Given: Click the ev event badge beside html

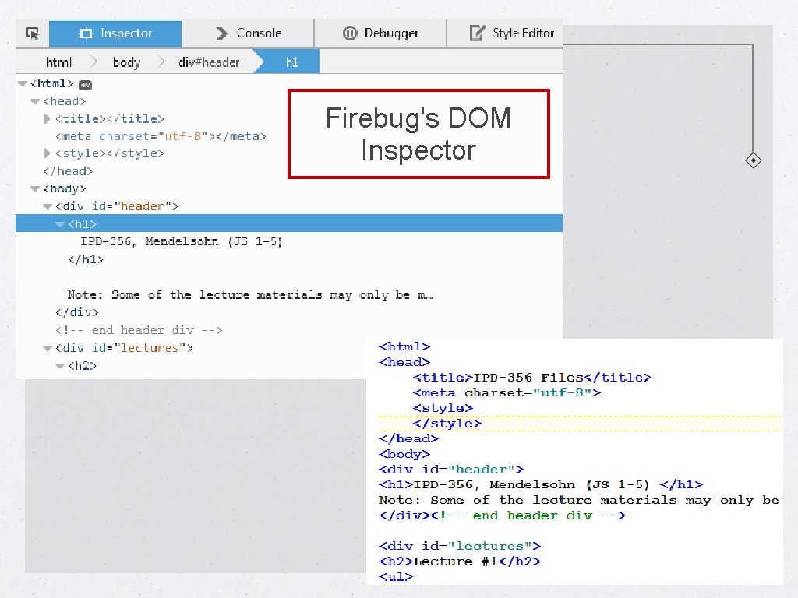Looking at the screenshot, I should coord(85,83).
